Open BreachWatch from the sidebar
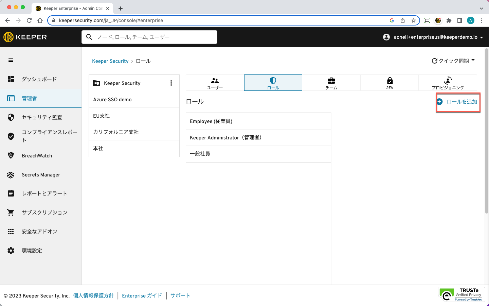The height and width of the screenshot is (306, 489). click(x=37, y=156)
